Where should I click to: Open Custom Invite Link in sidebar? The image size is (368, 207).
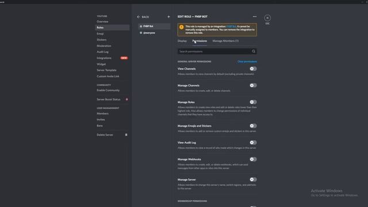tap(112, 76)
